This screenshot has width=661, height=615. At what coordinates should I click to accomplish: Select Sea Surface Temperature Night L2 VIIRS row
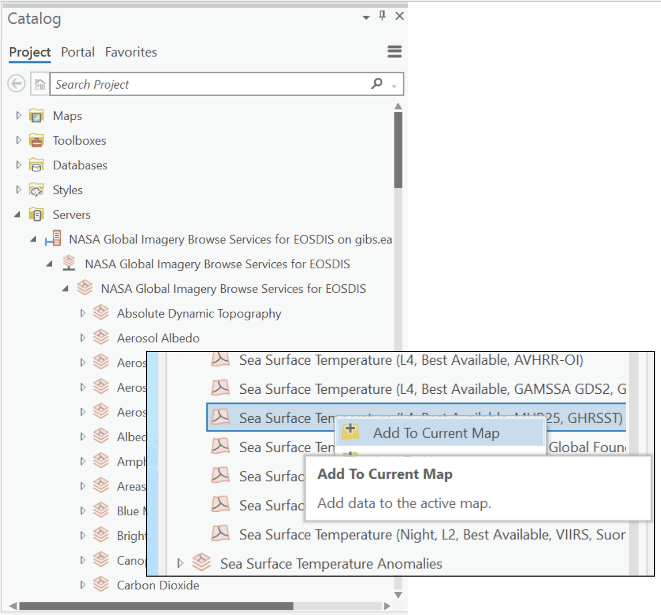[432, 535]
